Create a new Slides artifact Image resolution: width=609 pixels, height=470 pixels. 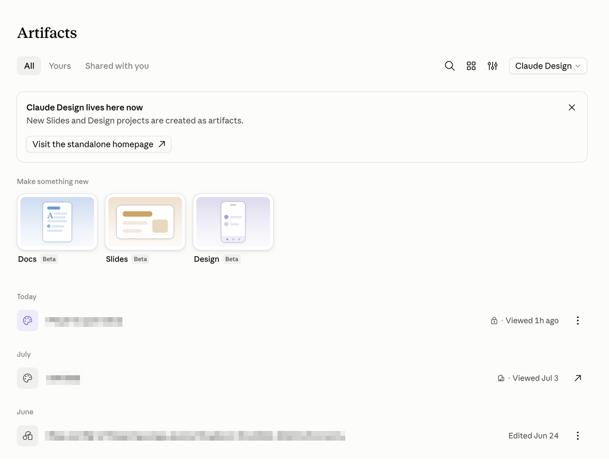[145, 222]
